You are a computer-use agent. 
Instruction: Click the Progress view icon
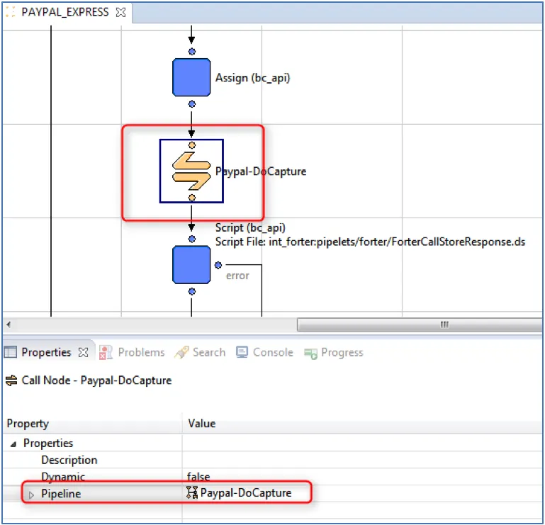click(310, 354)
